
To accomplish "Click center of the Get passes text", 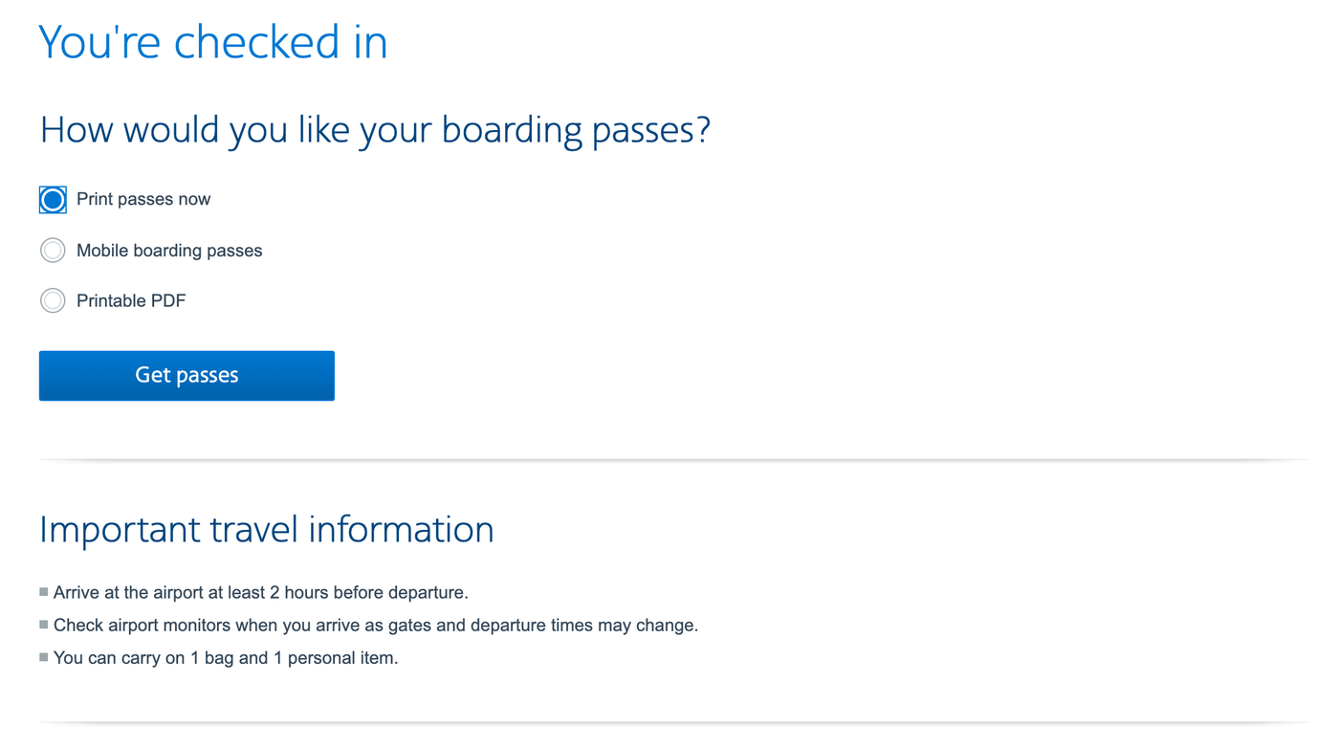I will tap(187, 375).
